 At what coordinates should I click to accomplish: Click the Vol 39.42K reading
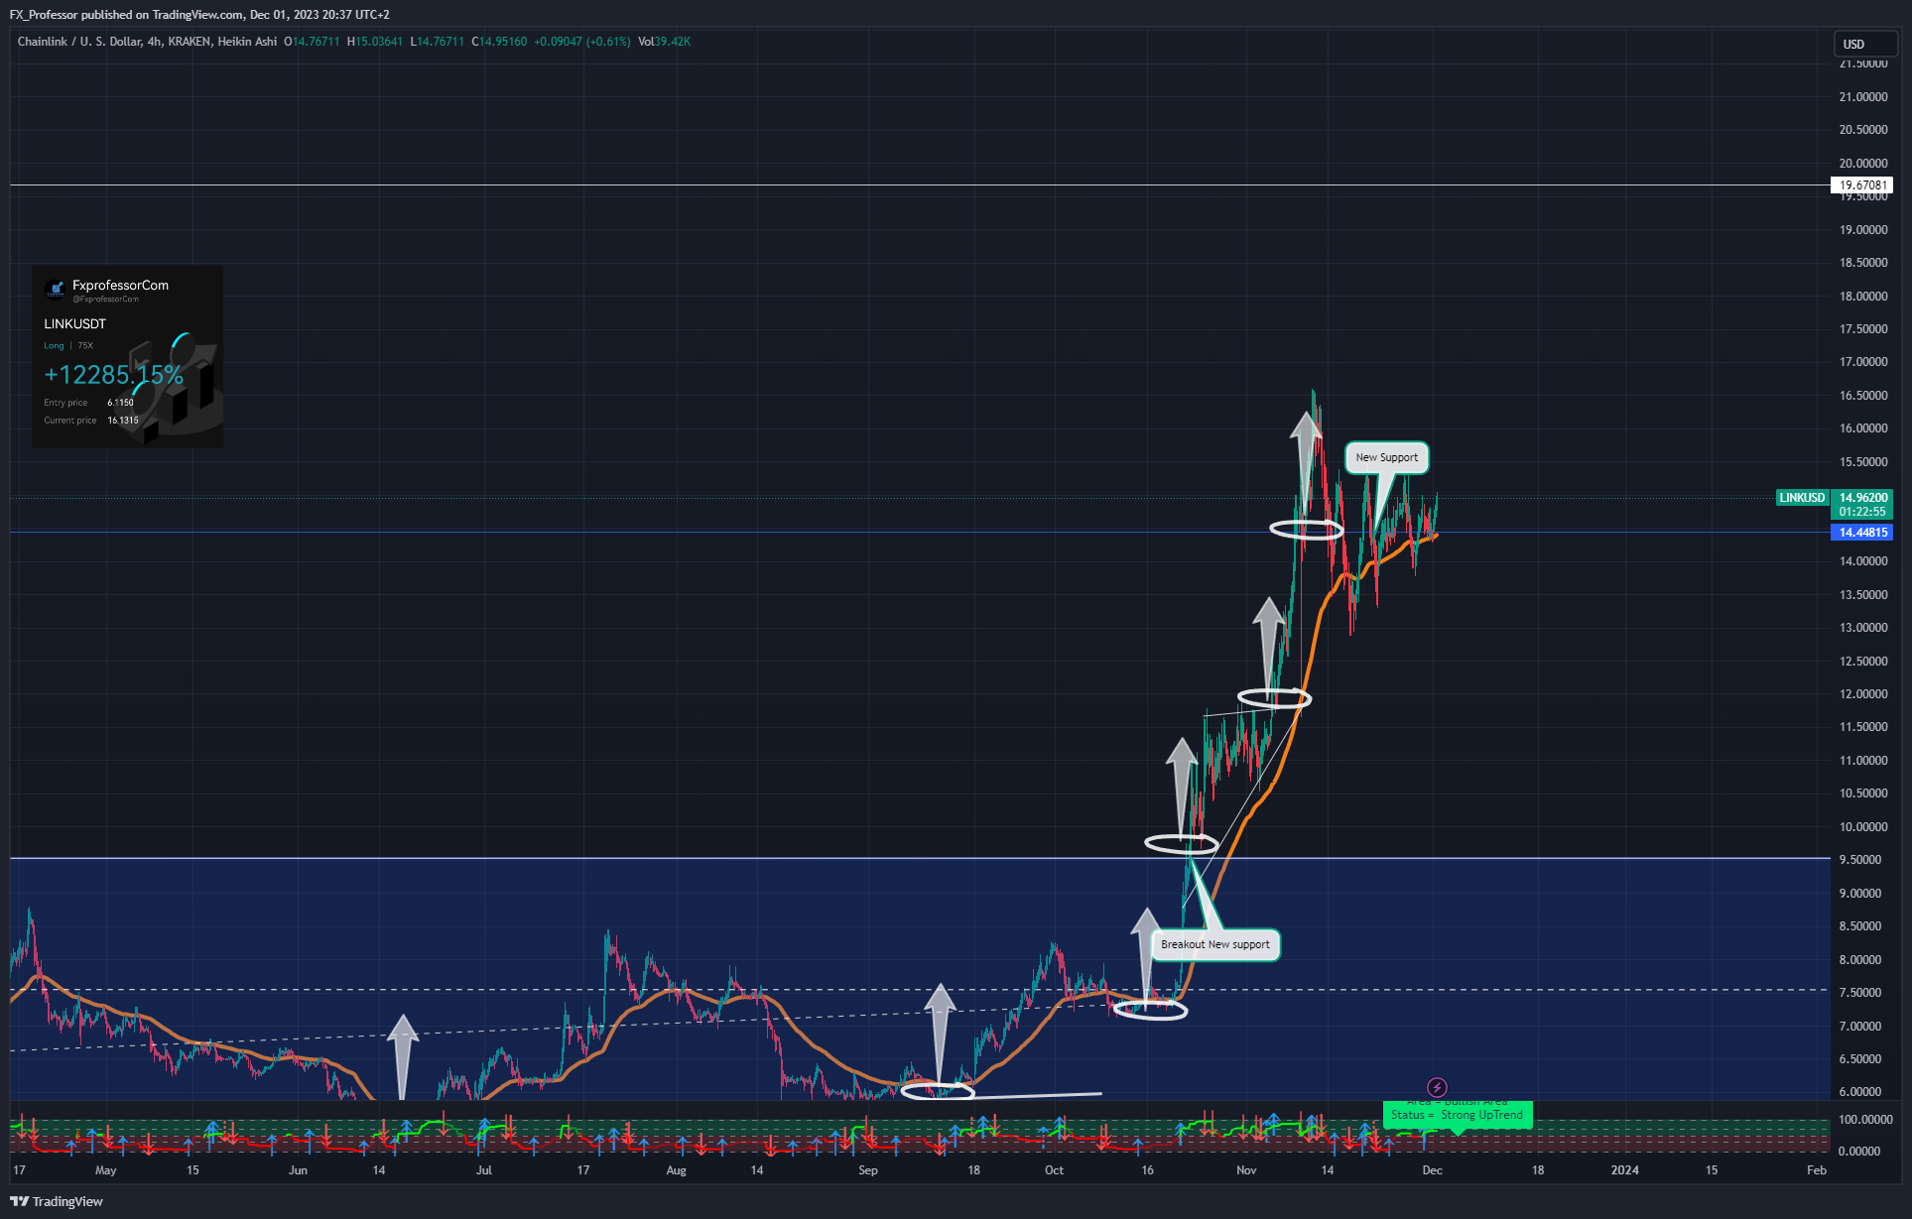664,42
